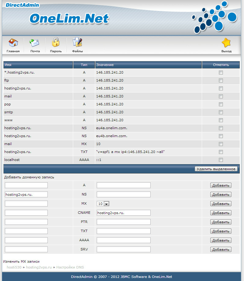Click Добавить for the MX record
This screenshot has height=281, width=244.
[x=221, y=204]
